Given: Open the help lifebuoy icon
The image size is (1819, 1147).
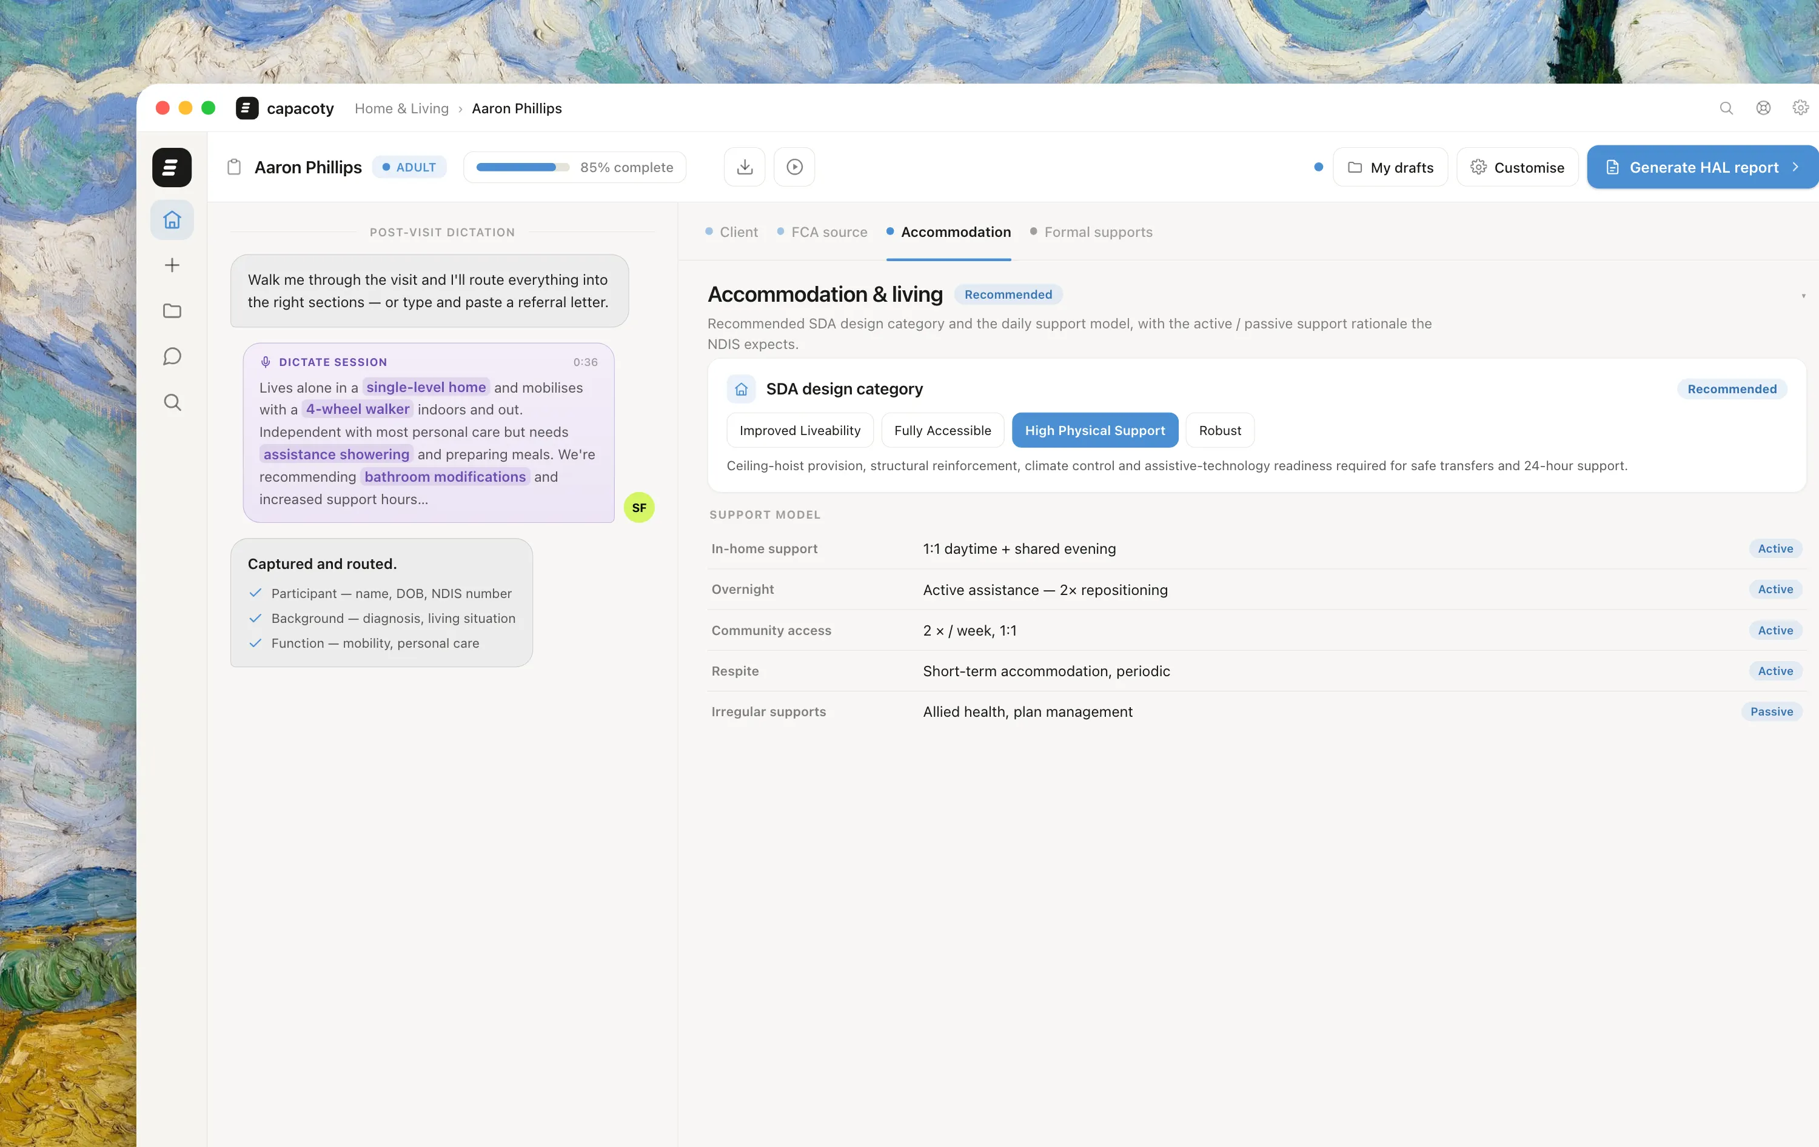Looking at the screenshot, I should click(1763, 108).
